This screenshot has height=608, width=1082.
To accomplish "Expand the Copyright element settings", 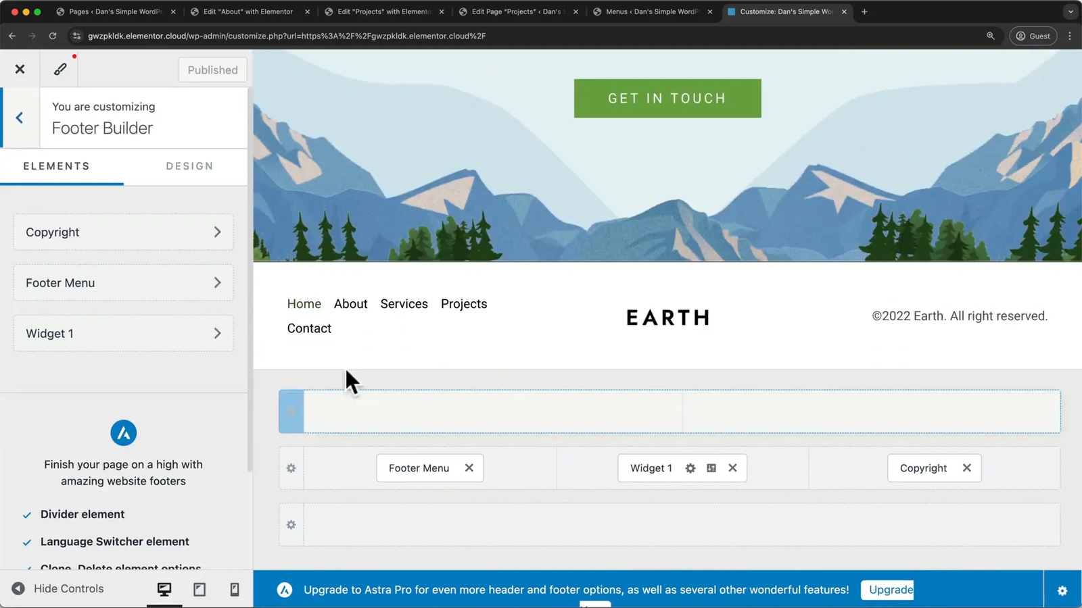I will click(x=123, y=232).
